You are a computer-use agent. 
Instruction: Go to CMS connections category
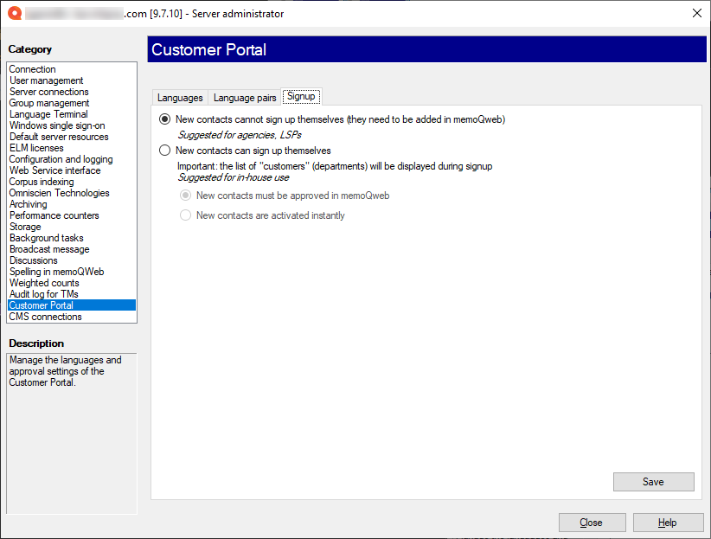point(46,317)
